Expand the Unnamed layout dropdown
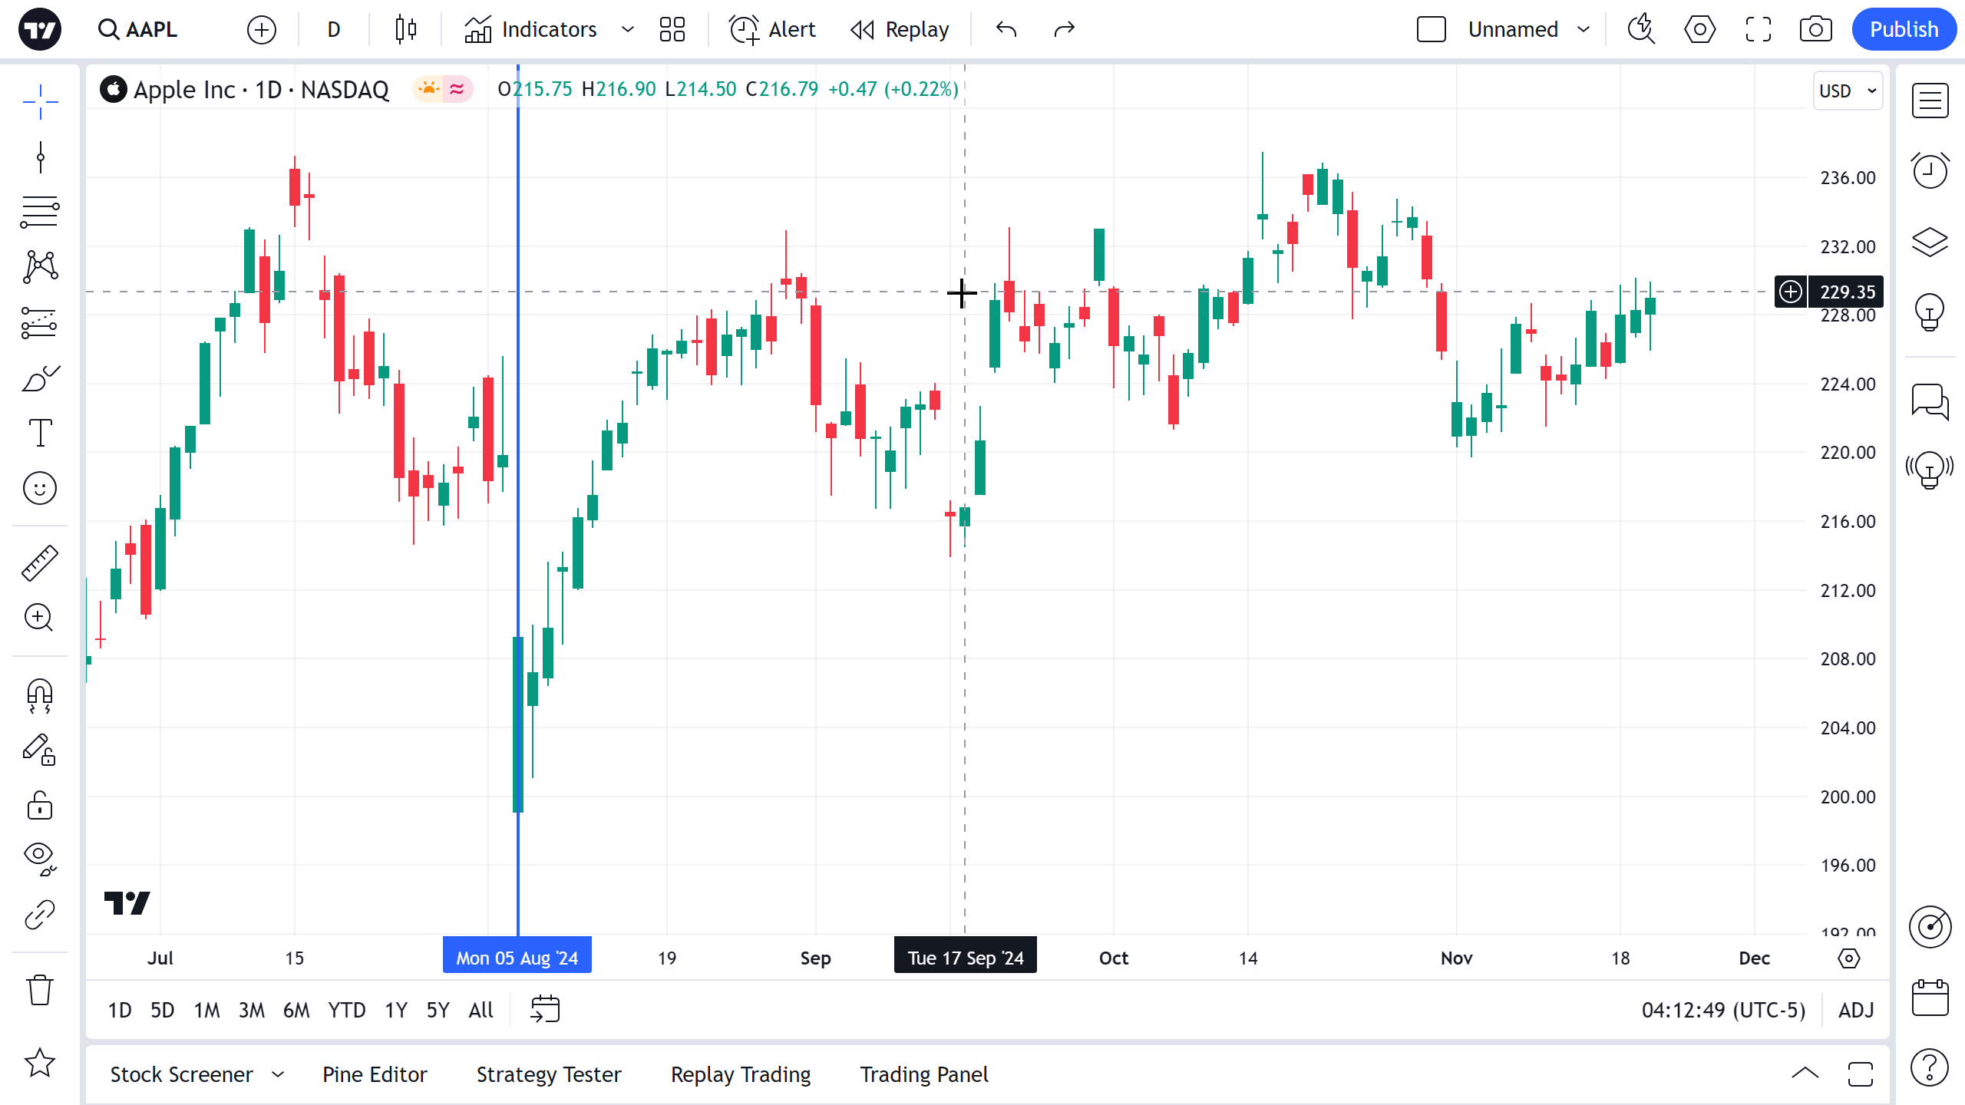Image resolution: width=1965 pixels, height=1105 pixels. 1584,30
